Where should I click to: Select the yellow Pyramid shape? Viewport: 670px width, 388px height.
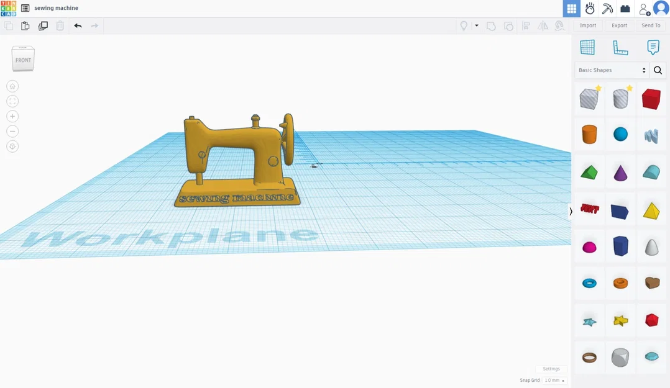click(x=651, y=211)
